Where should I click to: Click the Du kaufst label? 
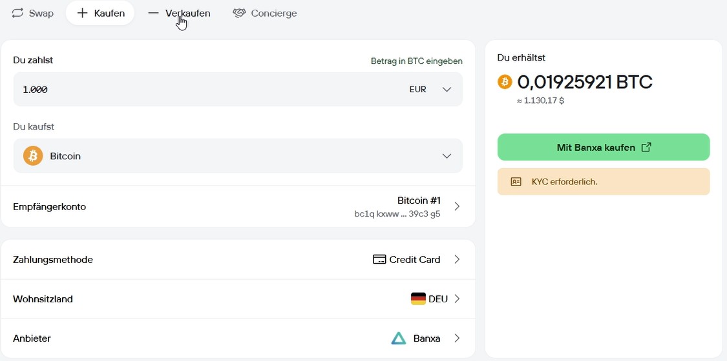tap(35, 126)
